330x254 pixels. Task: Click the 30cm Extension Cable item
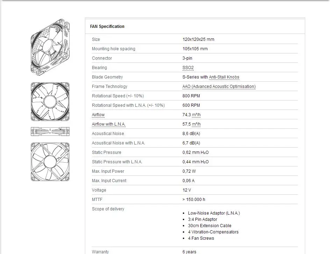click(x=210, y=226)
